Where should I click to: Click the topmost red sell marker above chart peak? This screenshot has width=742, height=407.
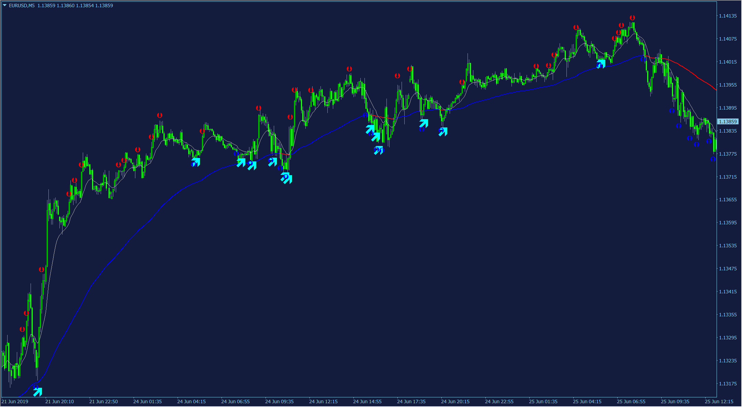632,18
